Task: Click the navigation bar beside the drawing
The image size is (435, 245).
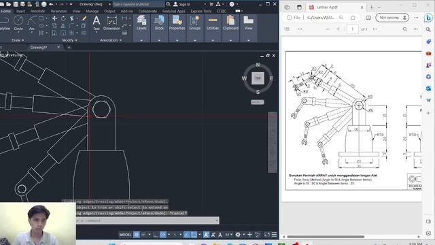Action: 273,142
